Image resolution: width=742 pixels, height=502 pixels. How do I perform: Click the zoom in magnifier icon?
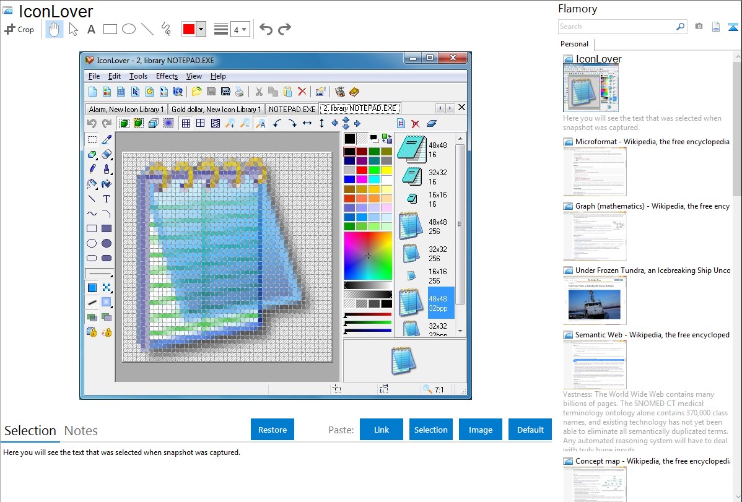coord(230,124)
